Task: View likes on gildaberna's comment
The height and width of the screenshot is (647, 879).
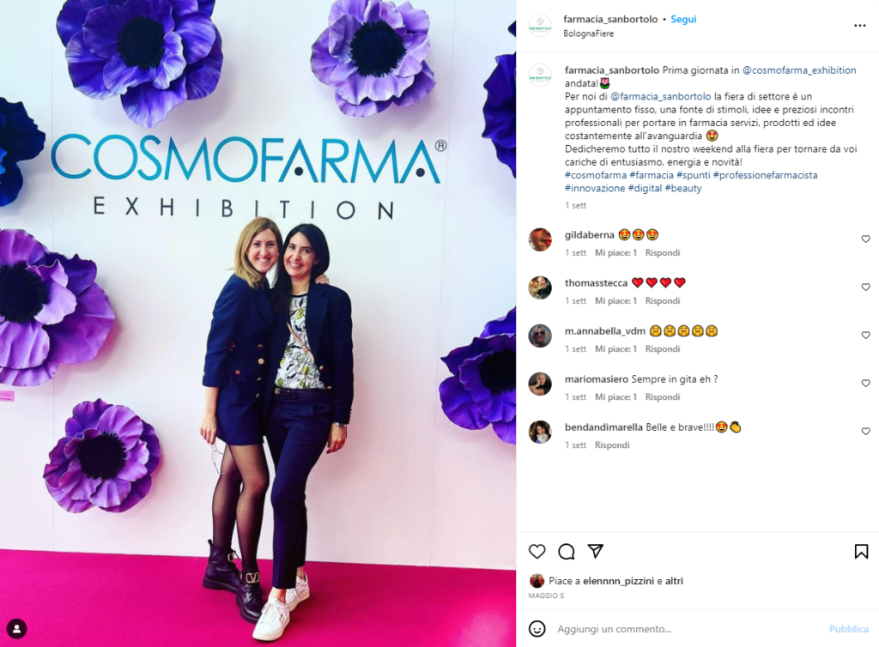Action: tap(615, 252)
